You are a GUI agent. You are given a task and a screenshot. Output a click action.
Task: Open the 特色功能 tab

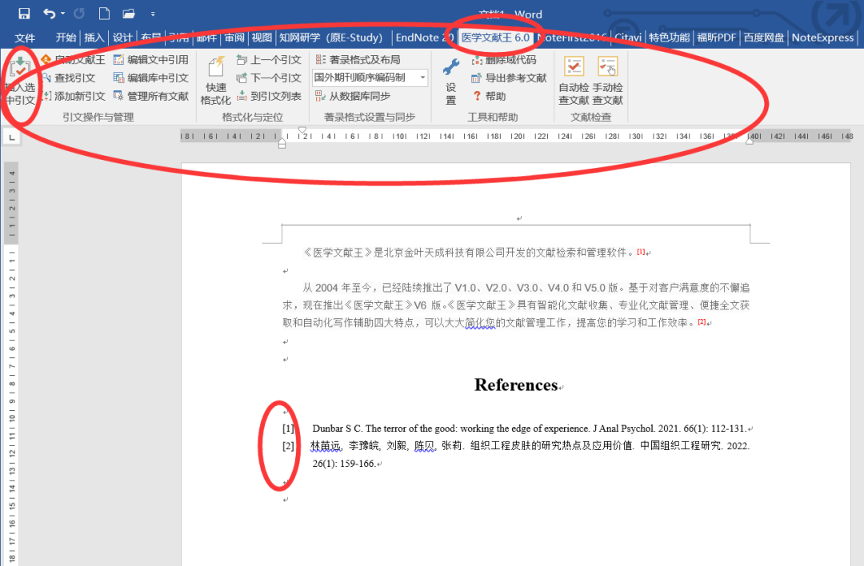click(669, 38)
